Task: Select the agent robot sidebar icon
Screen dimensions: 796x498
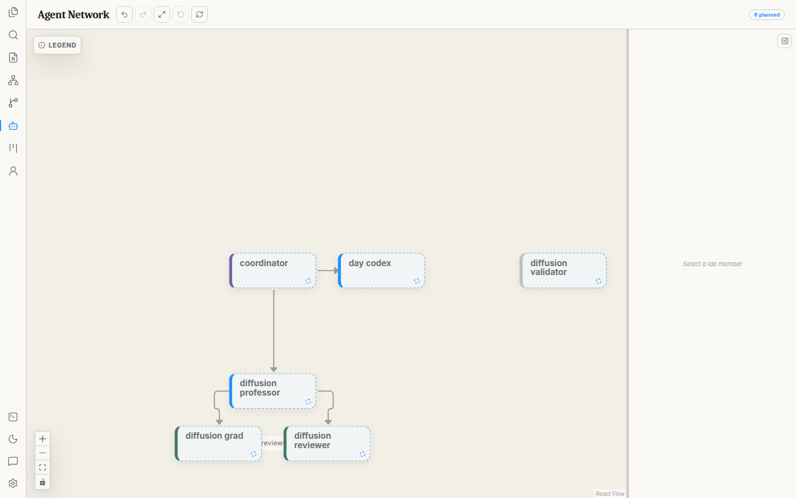Action: pyautogui.click(x=13, y=126)
